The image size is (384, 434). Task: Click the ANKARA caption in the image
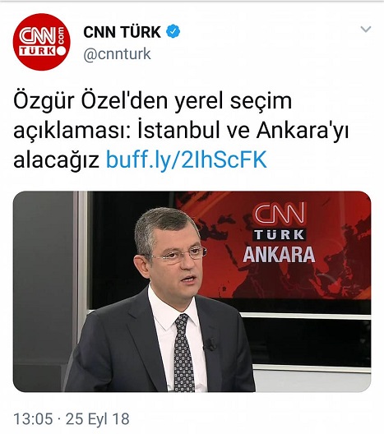click(x=279, y=255)
